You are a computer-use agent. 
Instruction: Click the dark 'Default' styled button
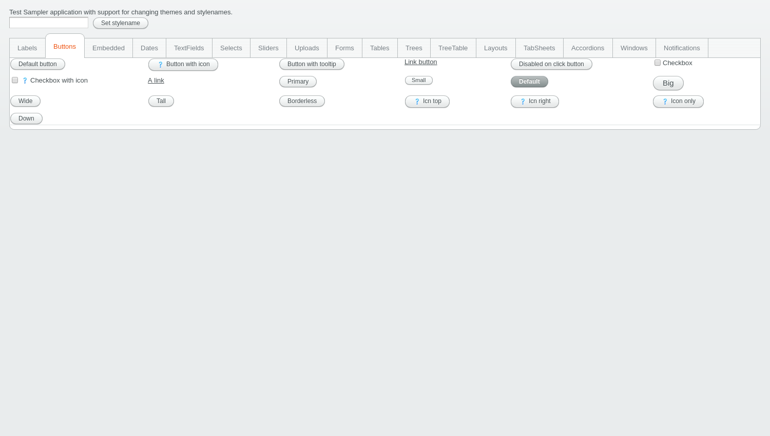coord(529,82)
